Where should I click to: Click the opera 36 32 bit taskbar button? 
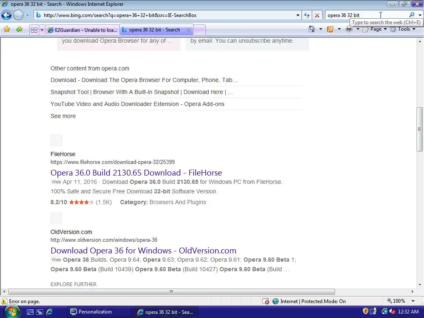coord(166,312)
